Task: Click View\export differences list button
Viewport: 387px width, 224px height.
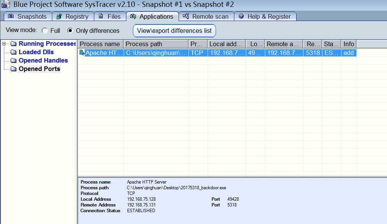Action: (x=174, y=31)
